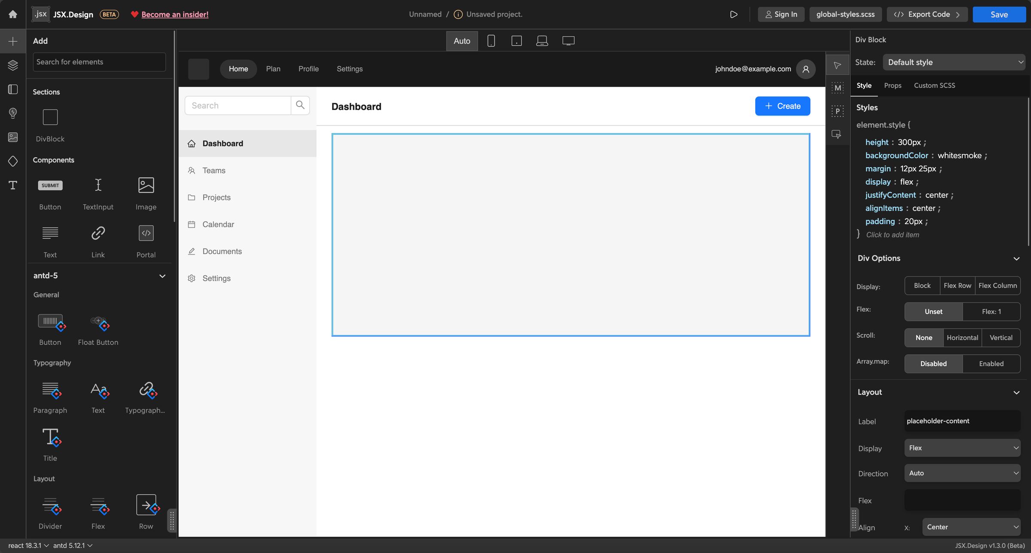Click the Save button
Image resolution: width=1031 pixels, height=553 pixels.
click(999, 14)
